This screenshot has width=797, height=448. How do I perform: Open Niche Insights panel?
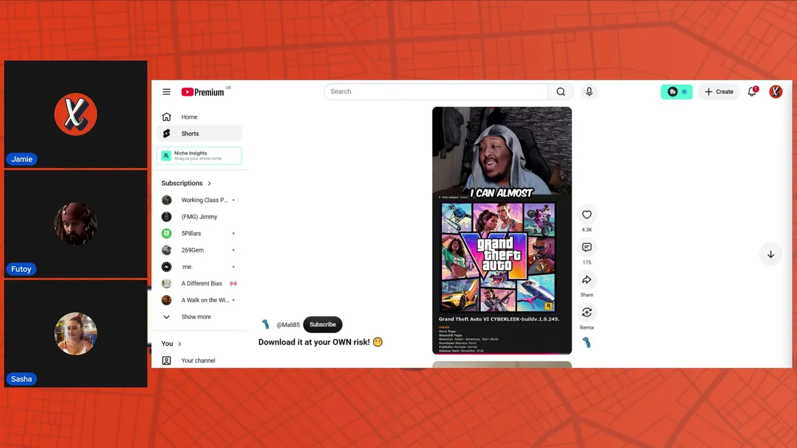[x=199, y=156]
